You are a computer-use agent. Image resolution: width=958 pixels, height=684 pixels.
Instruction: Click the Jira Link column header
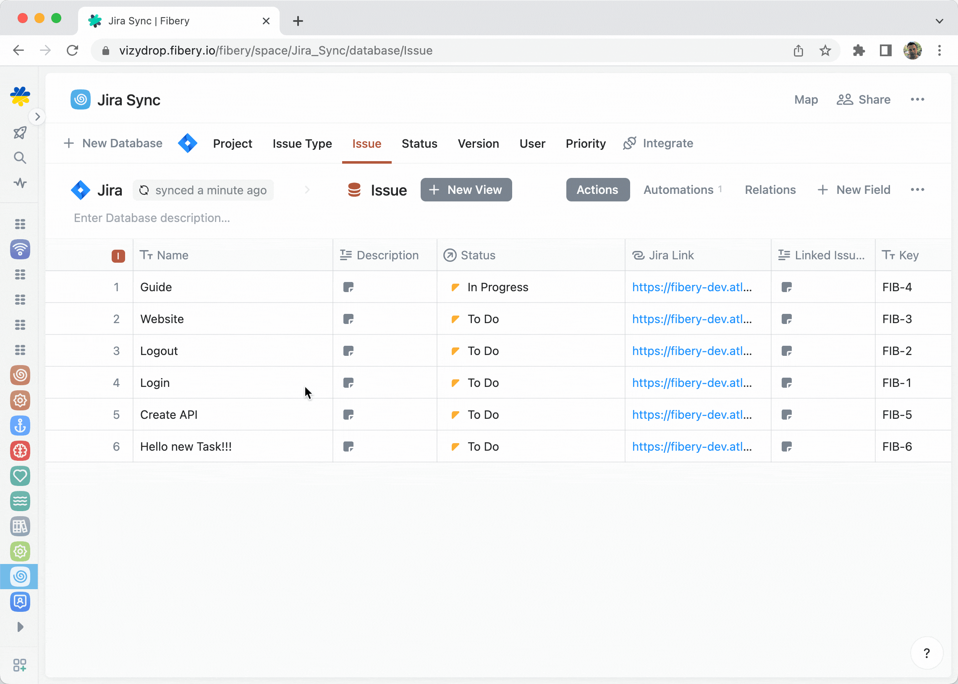pyautogui.click(x=698, y=255)
